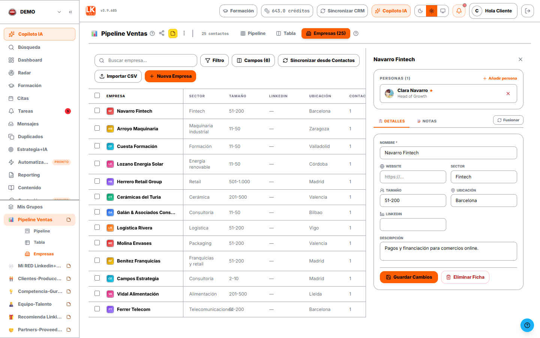Image resolution: width=540 pixels, height=338 pixels.
Task: Click the logout icon
Action: pos(528,11)
